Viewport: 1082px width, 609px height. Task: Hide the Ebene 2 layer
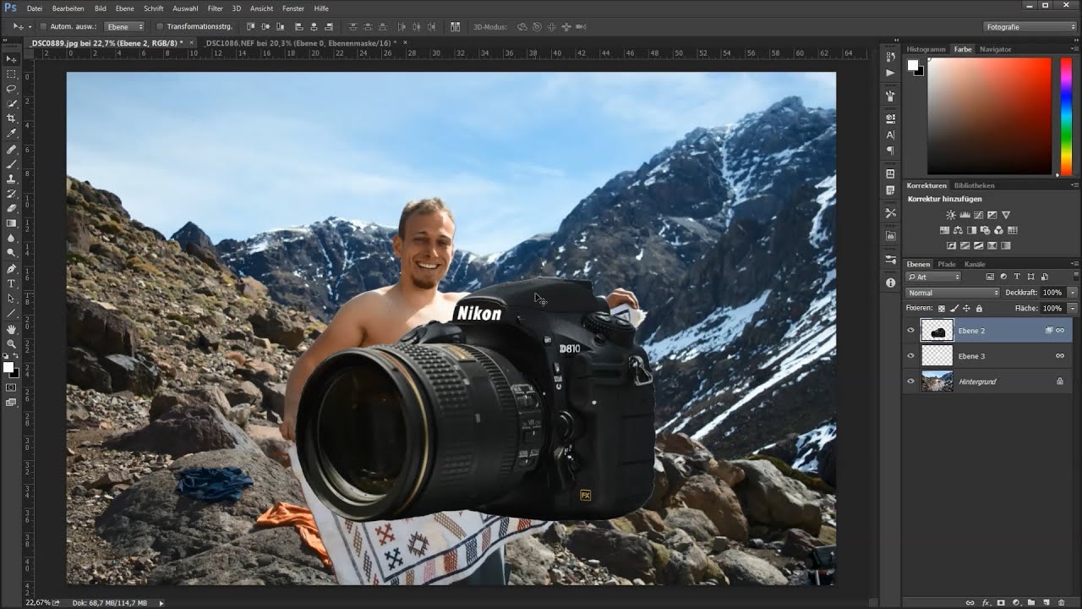tap(910, 331)
